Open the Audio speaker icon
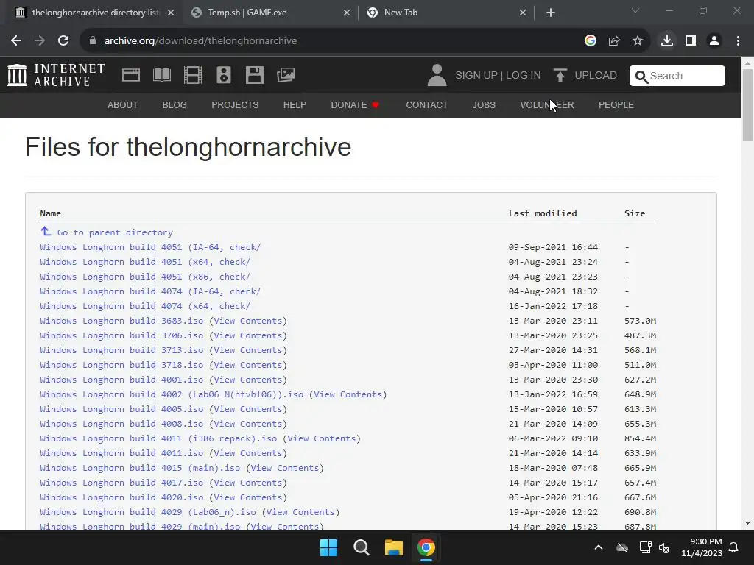The width and height of the screenshot is (754, 565). tap(224, 76)
